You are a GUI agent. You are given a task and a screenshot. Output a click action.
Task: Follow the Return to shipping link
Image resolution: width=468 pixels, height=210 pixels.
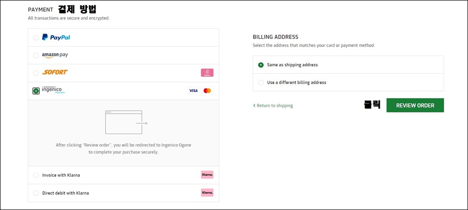tap(273, 106)
